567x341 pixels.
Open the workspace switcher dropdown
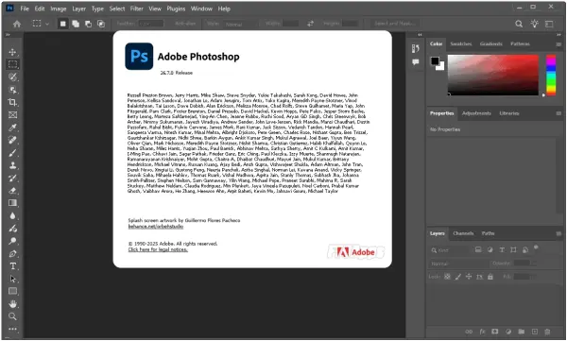549,24
